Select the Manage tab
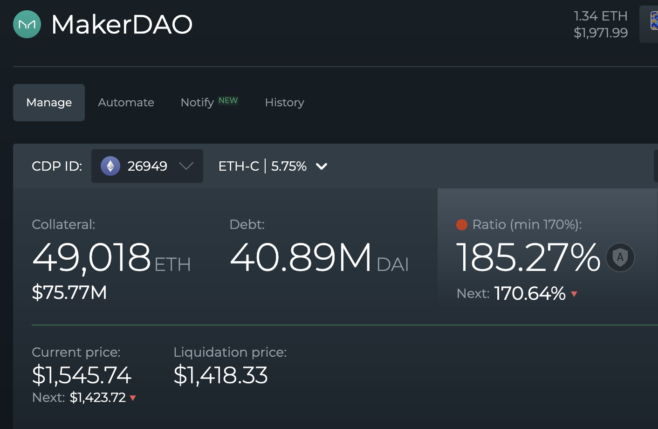Image resolution: width=658 pixels, height=429 pixels. [x=49, y=103]
